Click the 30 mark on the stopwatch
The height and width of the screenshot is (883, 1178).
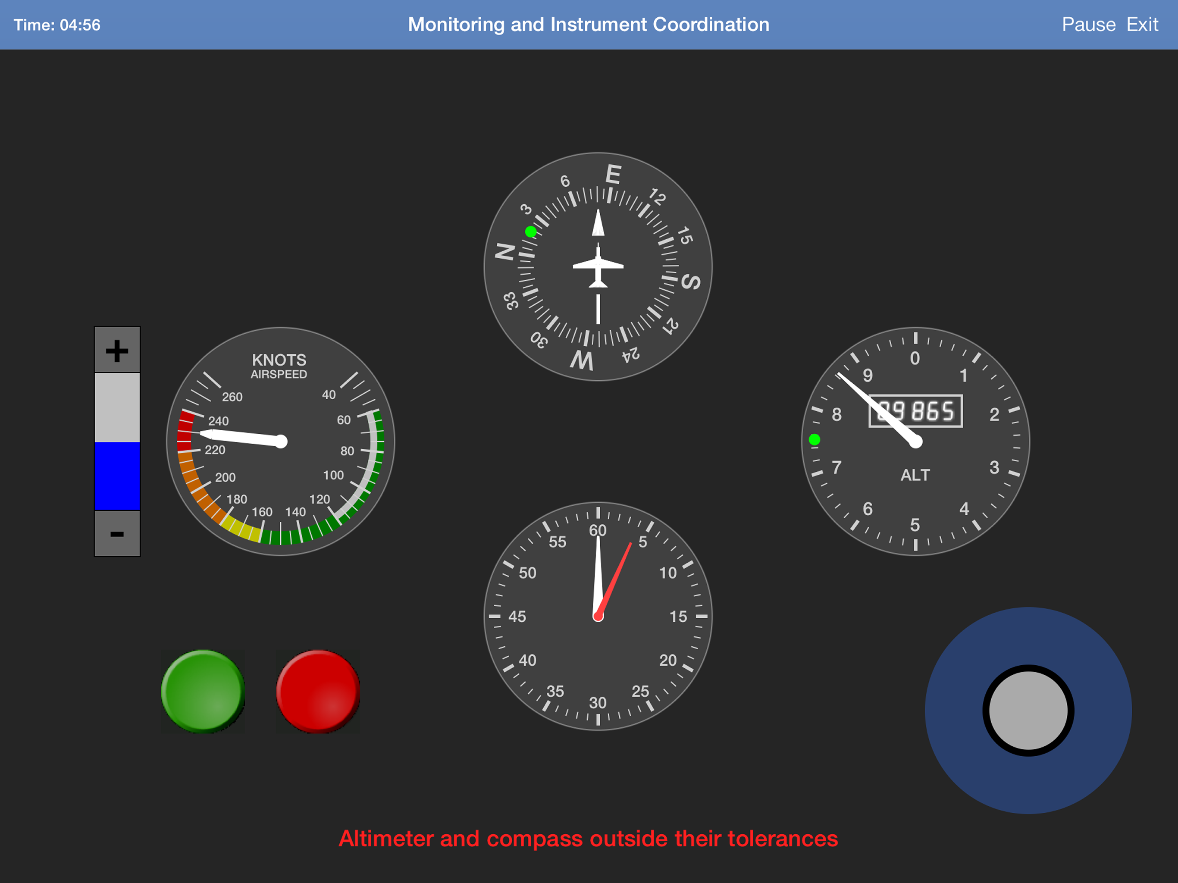(598, 702)
